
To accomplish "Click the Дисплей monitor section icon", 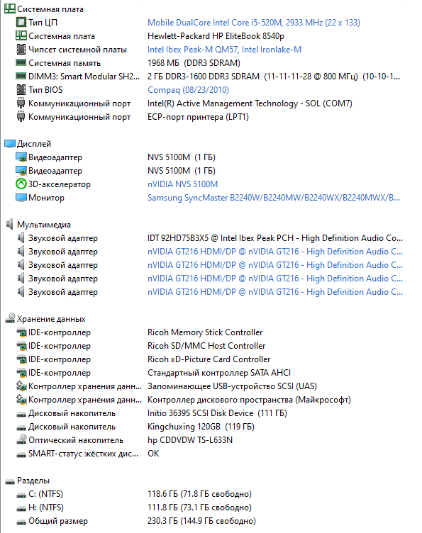I will coord(10,144).
